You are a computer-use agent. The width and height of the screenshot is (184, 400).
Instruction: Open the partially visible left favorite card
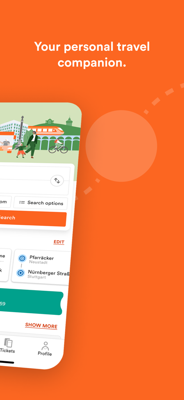click(5, 265)
